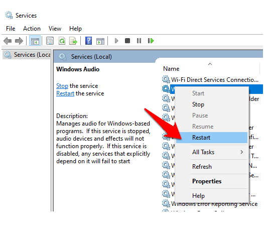Viewport: 264px width, 226px height.
Task: Click gear icon of the highlighted service row
Action: pyautogui.click(x=166, y=89)
